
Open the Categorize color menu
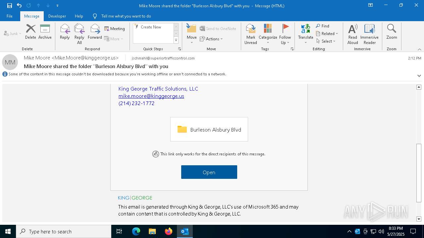[268, 34]
